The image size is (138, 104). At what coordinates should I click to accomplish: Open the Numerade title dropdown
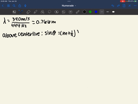click(x=69, y=6)
